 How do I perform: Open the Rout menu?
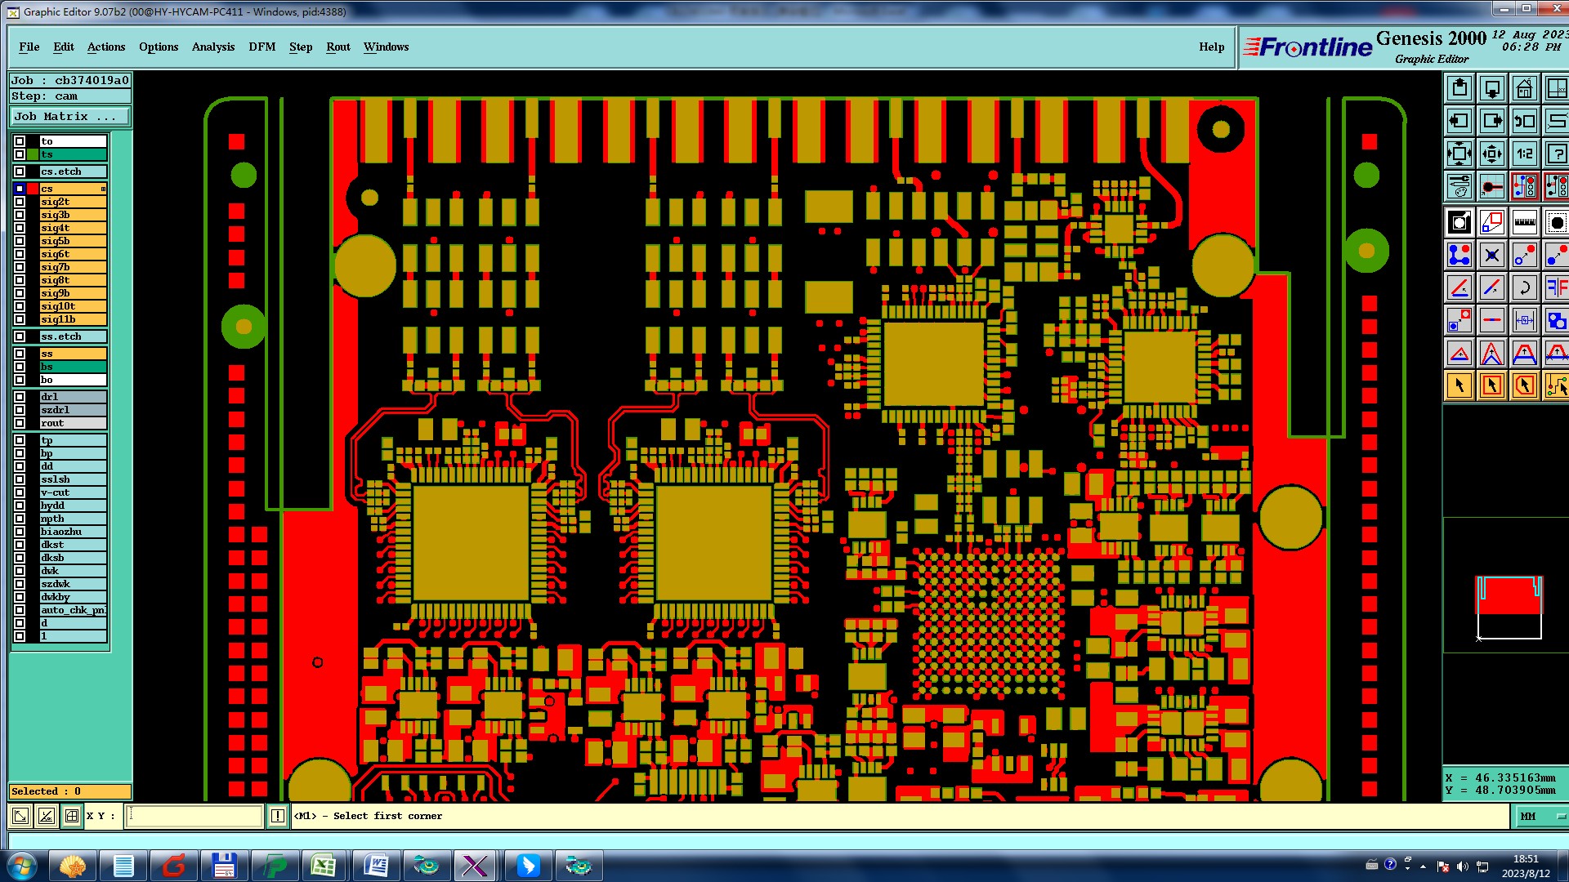(x=337, y=47)
